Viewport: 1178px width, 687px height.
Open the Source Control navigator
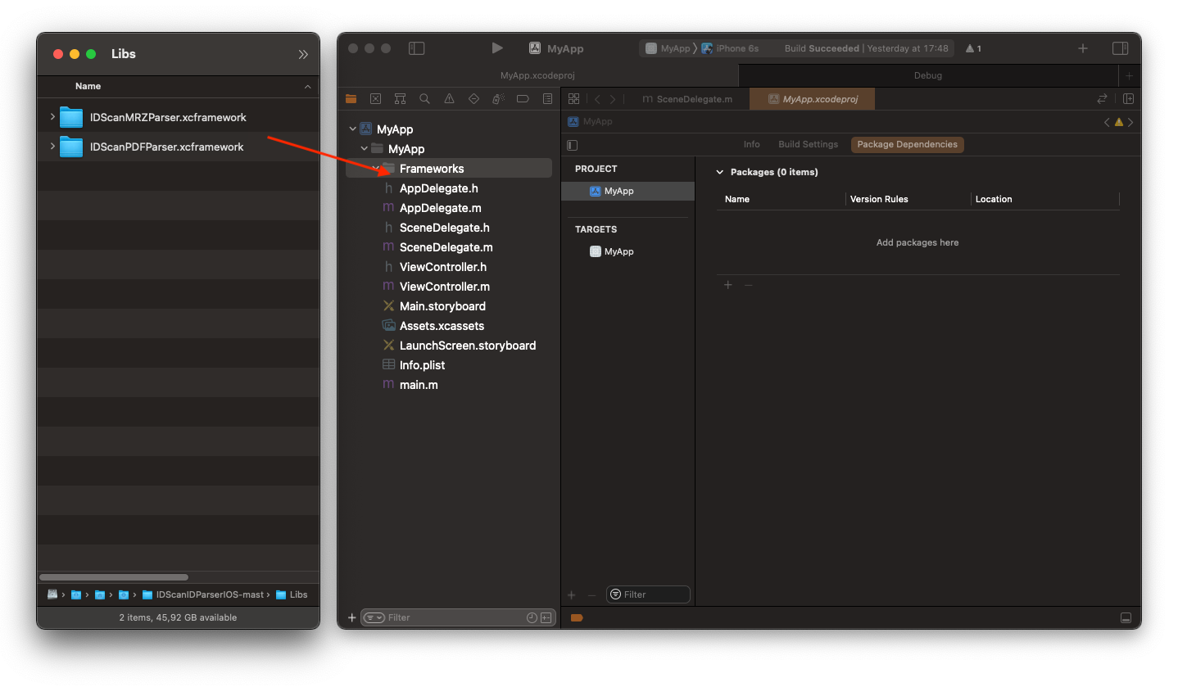(x=375, y=98)
